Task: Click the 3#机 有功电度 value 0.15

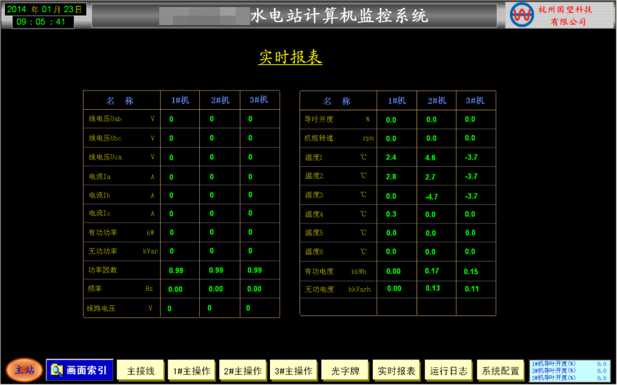Action: [x=471, y=272]
